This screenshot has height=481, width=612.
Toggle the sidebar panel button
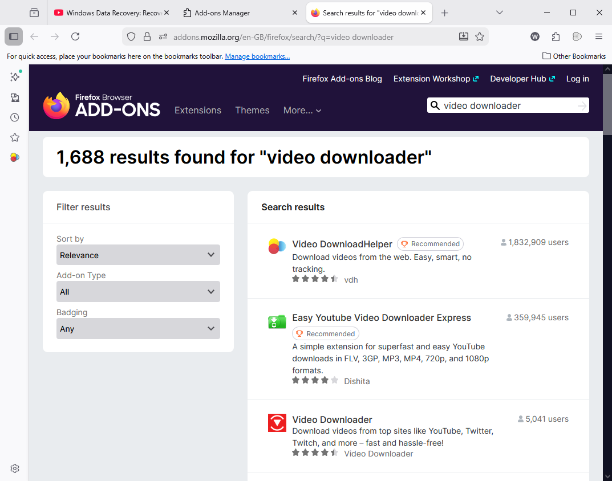[13, 36]
